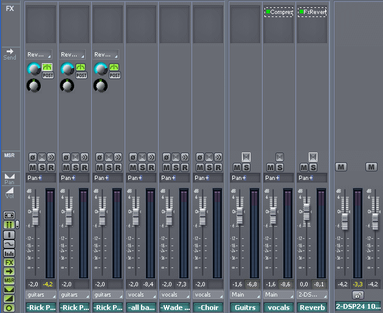Select Compres plugin in vocals bus FX bin
383x313 pixels.
click(278, 12)
